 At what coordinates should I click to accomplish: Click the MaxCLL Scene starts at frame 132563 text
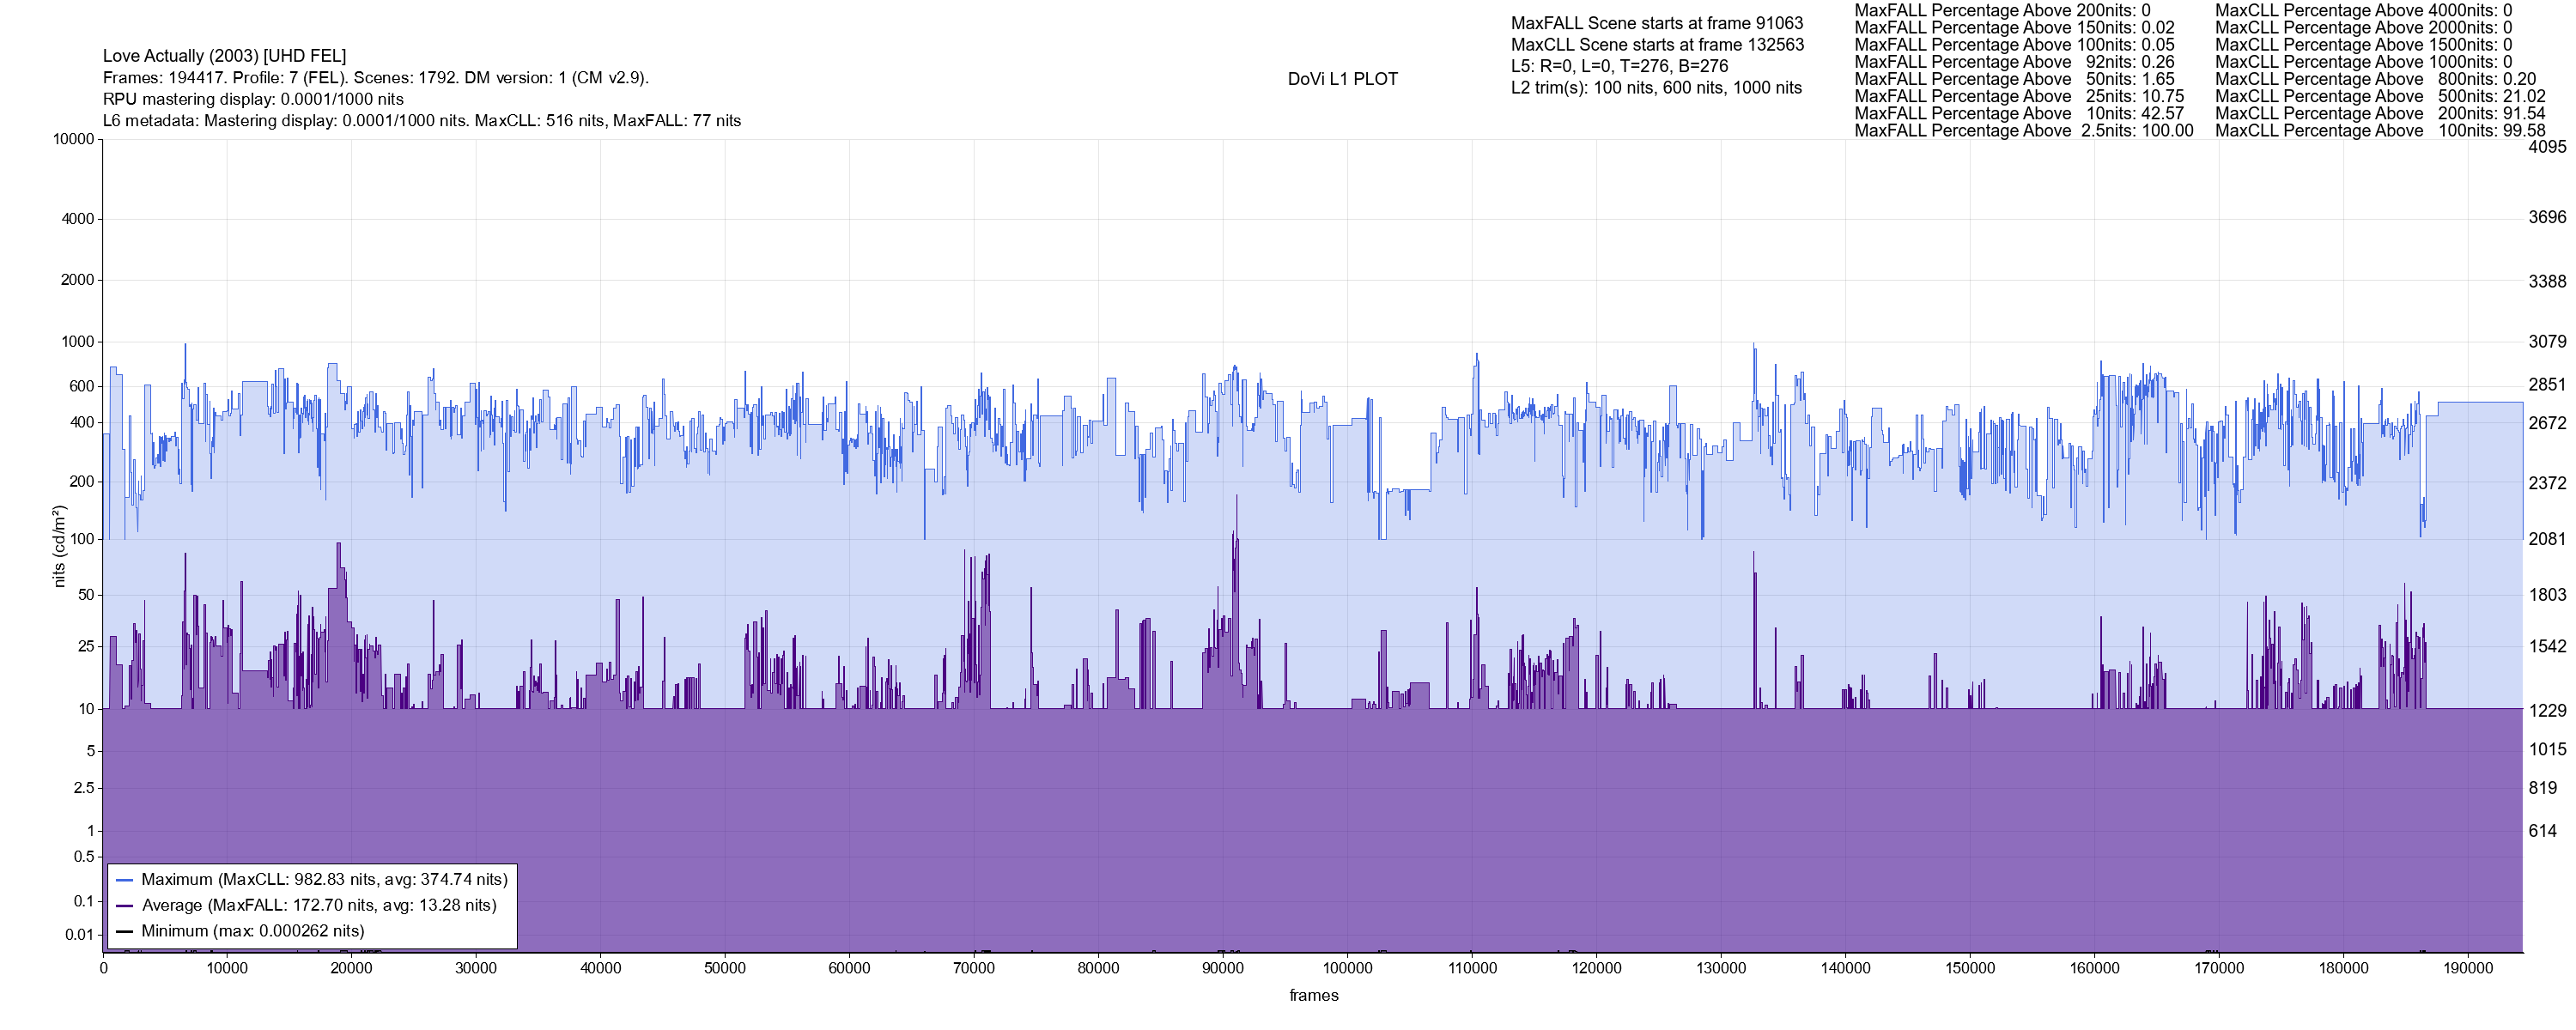tap(1657, 45)
